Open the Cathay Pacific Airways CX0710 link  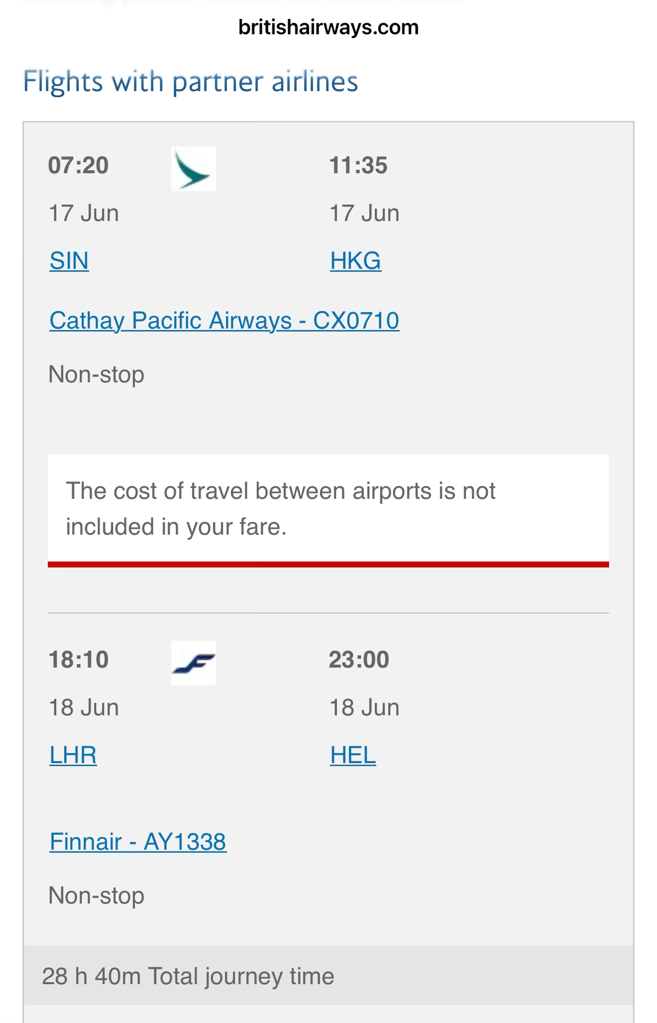[x=224, y=321]
